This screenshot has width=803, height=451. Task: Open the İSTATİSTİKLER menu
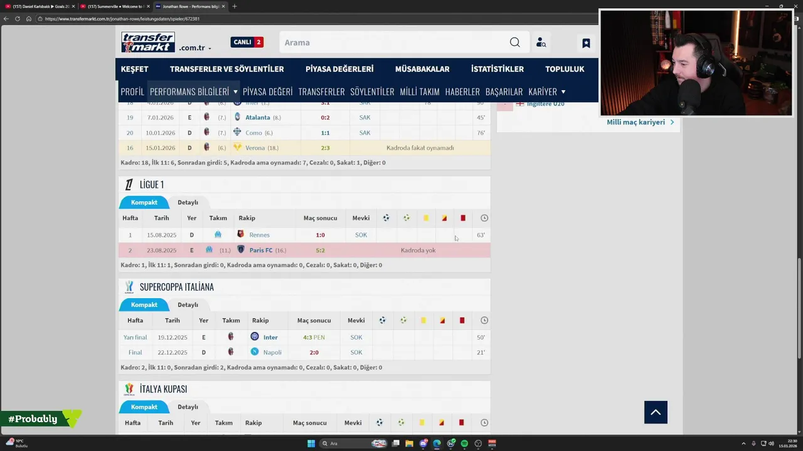click(497, 69)
